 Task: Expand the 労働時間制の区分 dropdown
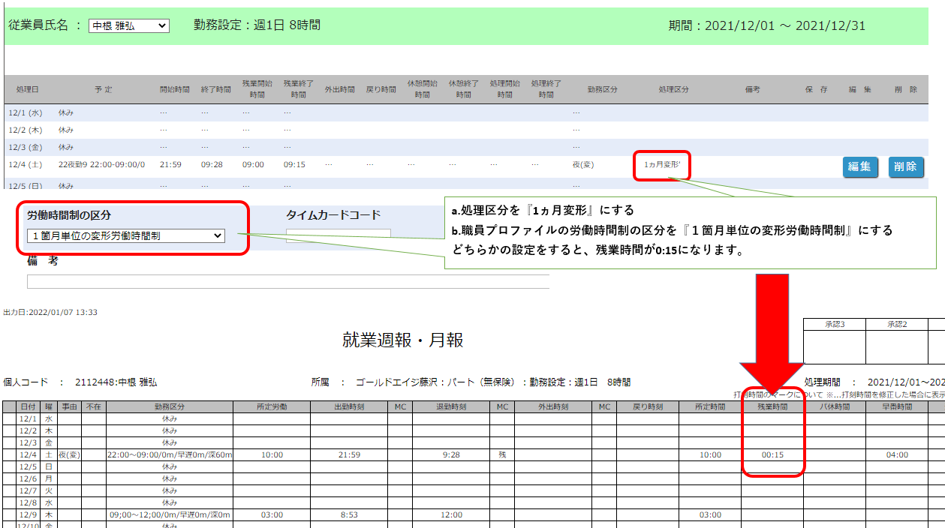coord(125,235)
